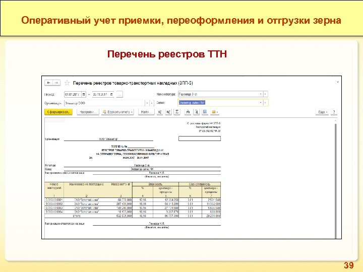The height and width of the screenshot is (272, 363).
Task: Select invoice number cell ending 000004
Action: pyautogui.click(x=54, y=212)
